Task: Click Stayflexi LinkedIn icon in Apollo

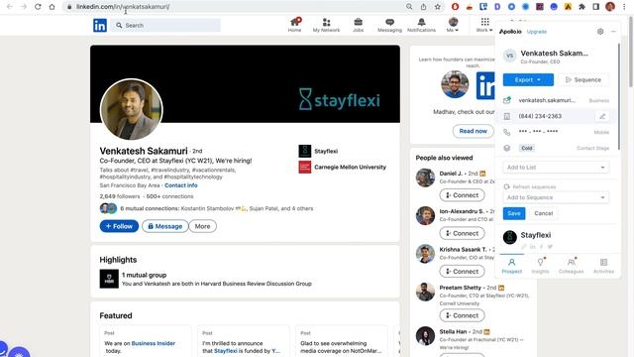Action: coord(532,247)
